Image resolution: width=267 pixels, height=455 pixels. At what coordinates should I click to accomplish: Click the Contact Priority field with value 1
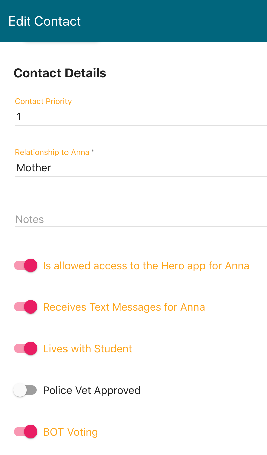point(140,117)
